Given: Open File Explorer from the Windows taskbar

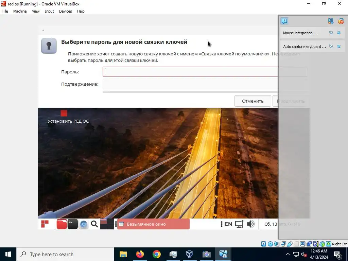Looking at the screenshot, I should click(123, 254).
